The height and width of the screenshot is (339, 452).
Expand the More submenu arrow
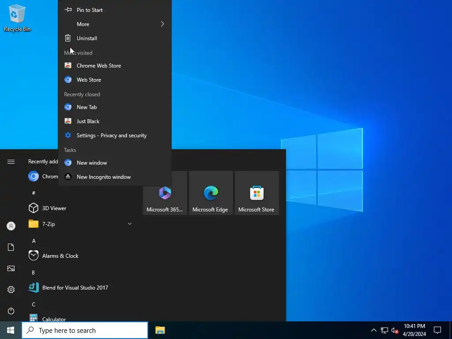point(162,24)
